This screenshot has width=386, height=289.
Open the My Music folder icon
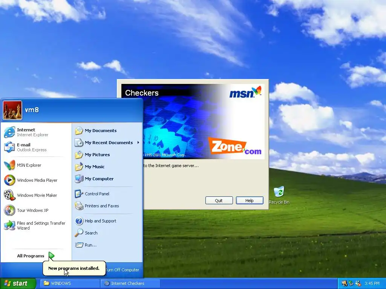pyautogui.click(x=79, y=167)
